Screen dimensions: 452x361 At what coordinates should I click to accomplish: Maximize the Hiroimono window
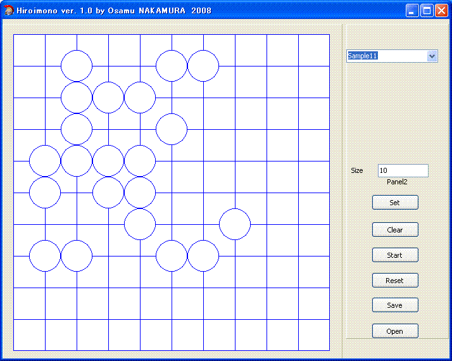coord(427,11)
